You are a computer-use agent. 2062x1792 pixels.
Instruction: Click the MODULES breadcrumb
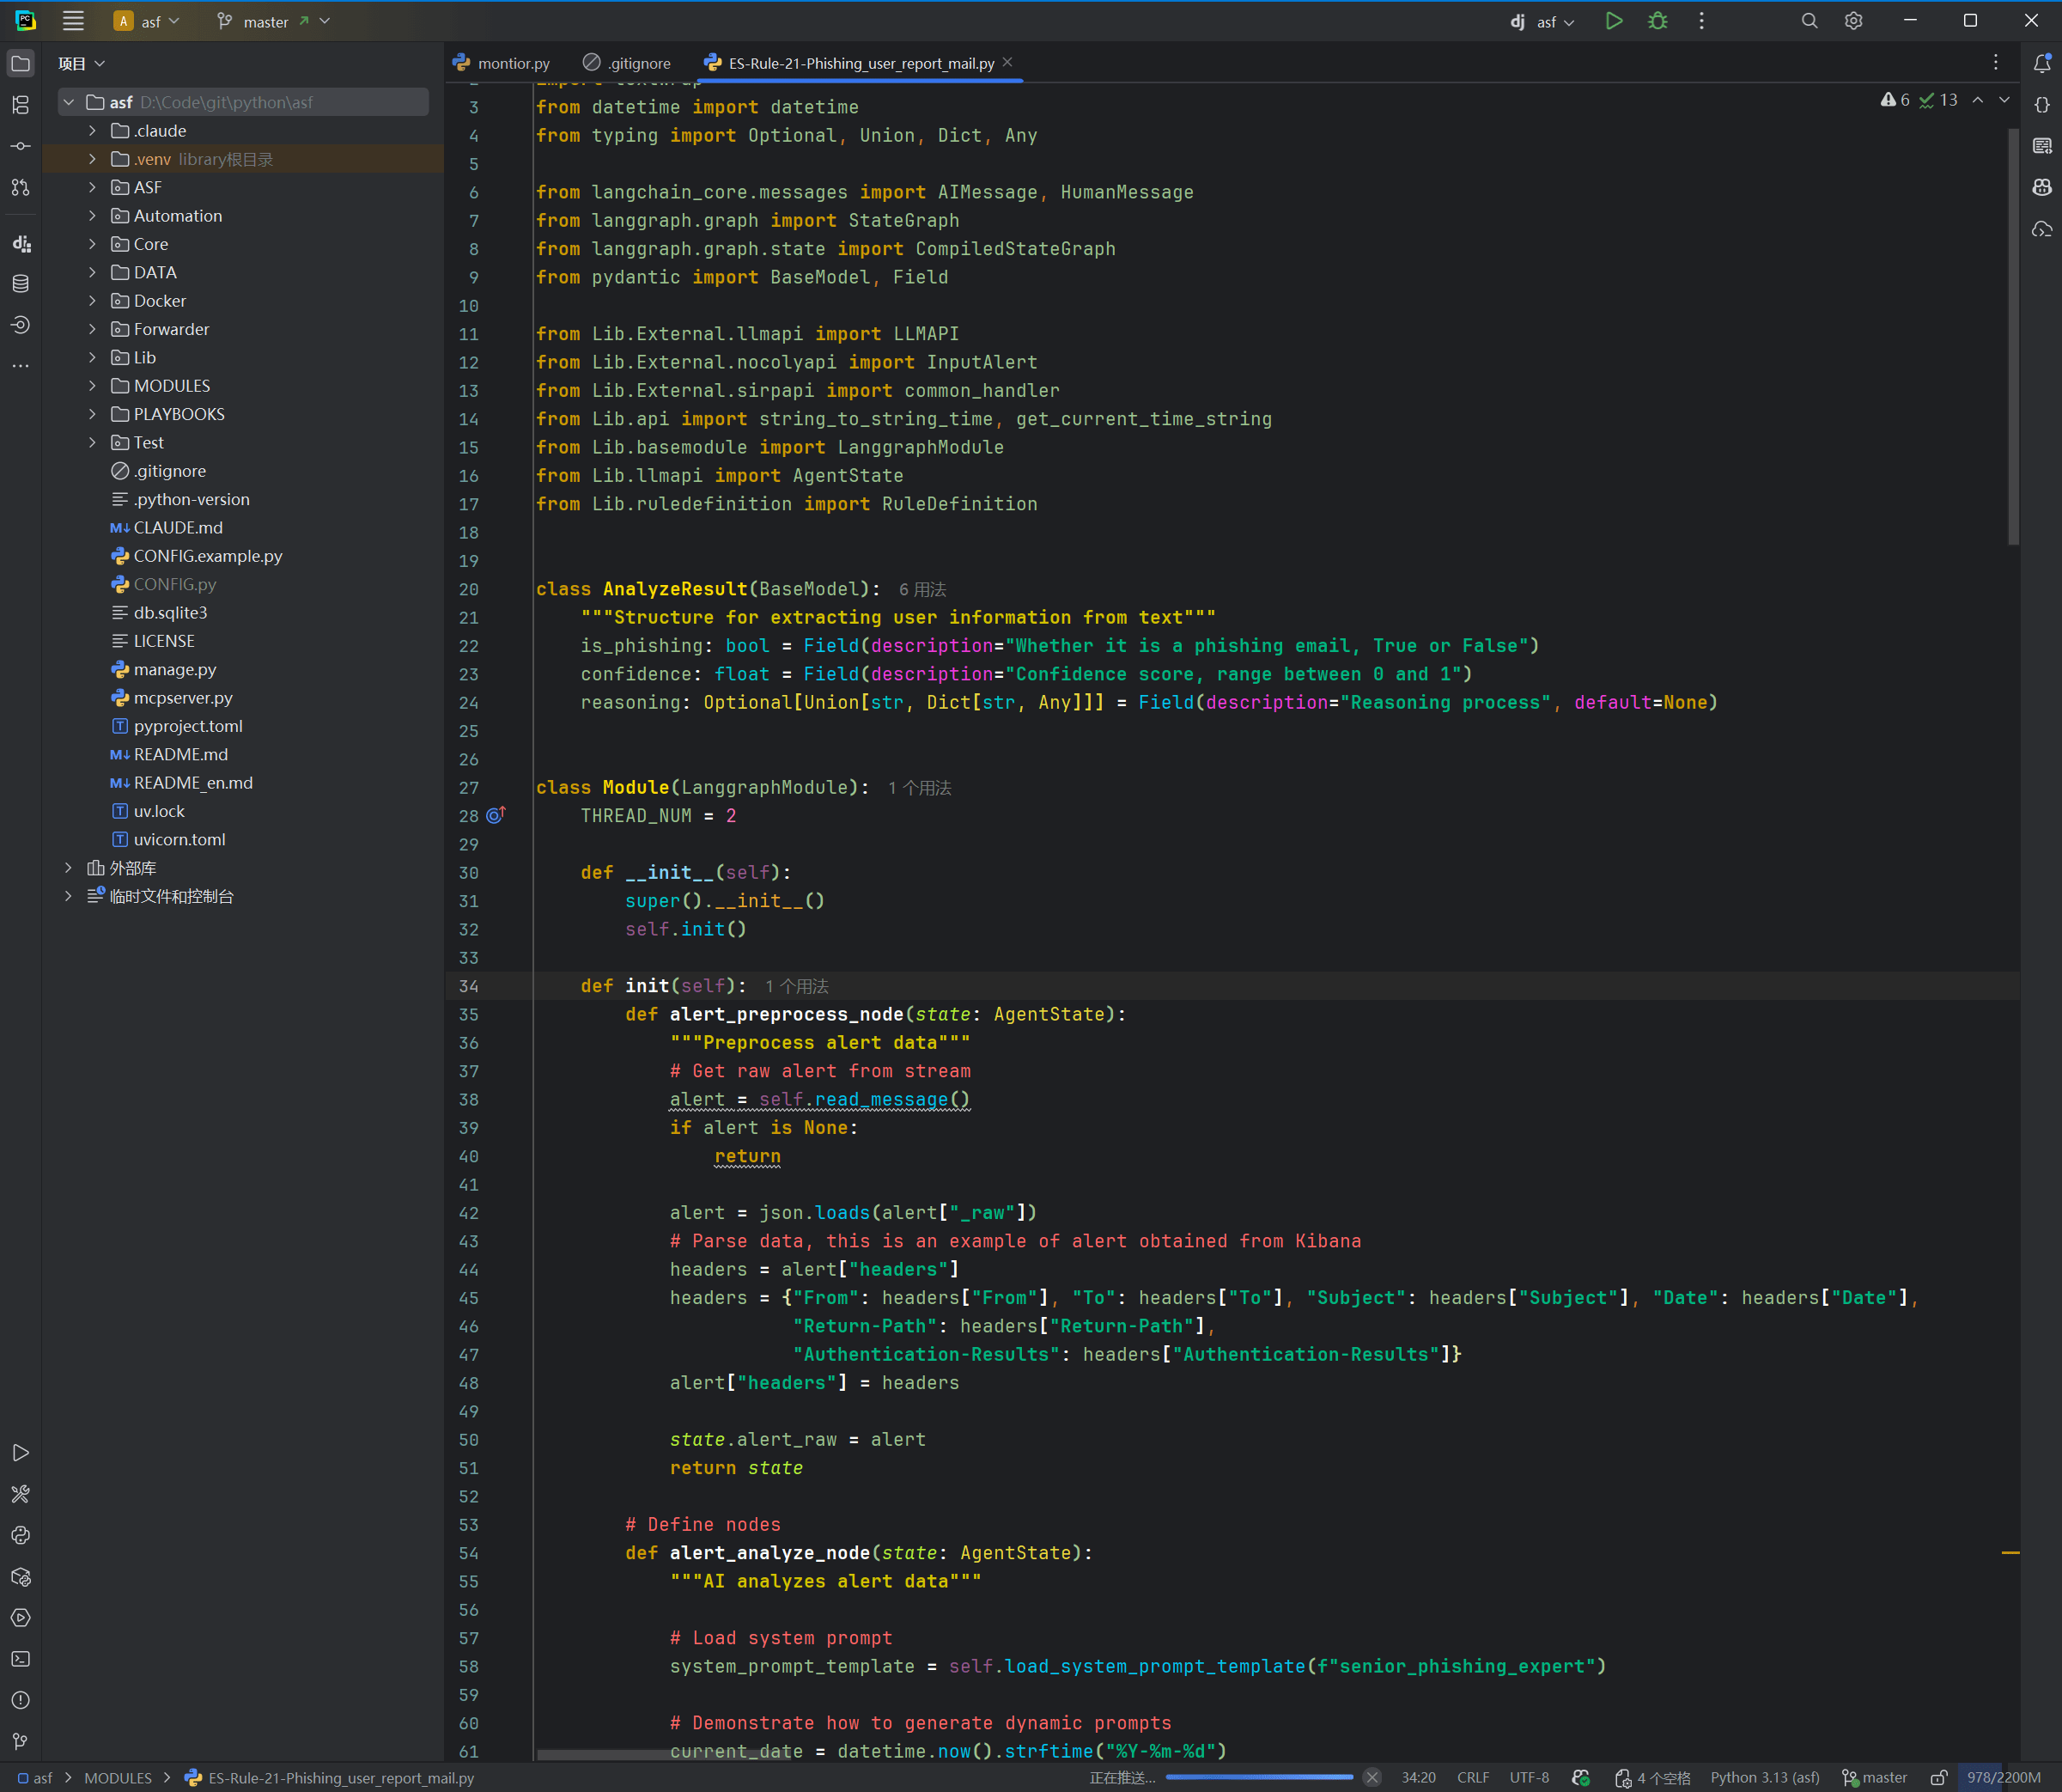(x=118, y=1777)
